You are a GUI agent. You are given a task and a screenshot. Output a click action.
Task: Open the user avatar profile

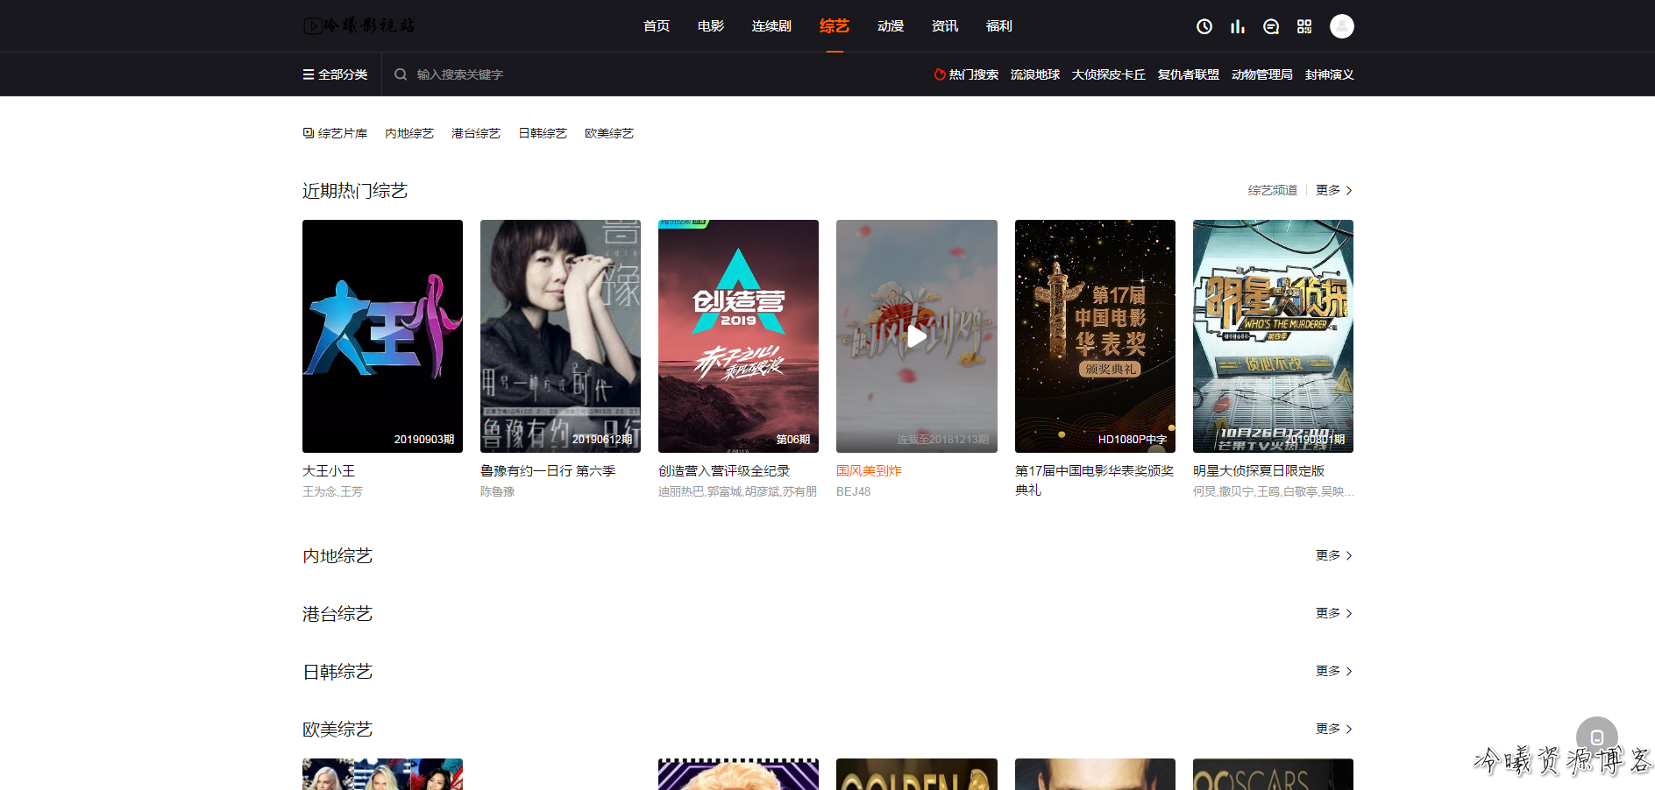pyautogui.click(x=1342, y=26)
